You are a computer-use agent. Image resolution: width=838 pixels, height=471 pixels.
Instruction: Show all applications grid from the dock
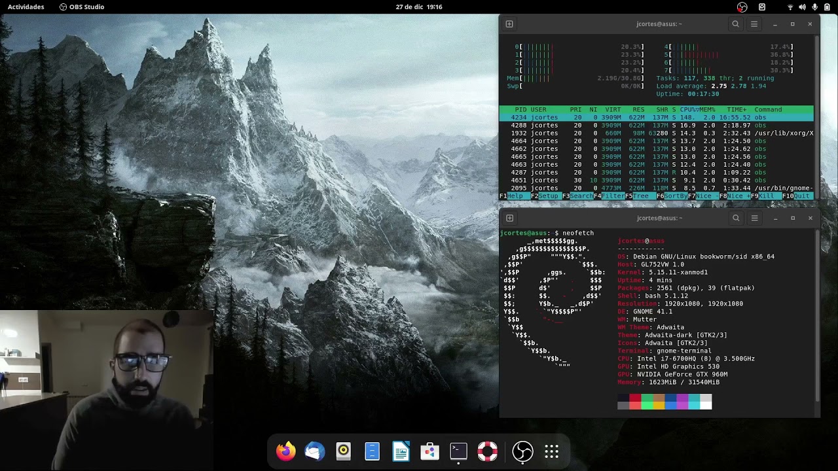[x=551, y=451]
